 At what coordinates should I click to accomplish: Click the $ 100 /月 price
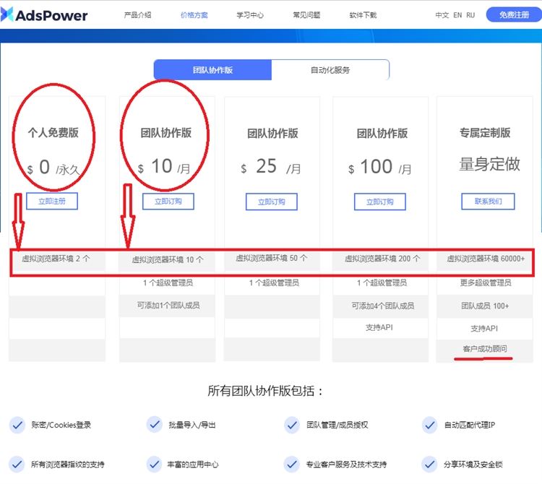click(379, 167)
